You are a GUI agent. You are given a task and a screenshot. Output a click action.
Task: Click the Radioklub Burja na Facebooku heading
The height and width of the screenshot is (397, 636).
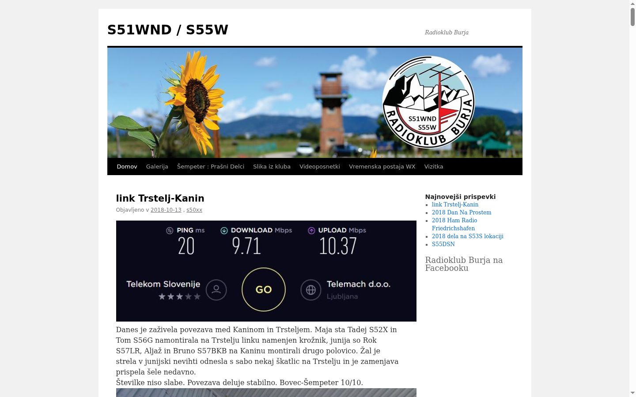[x=464, y=264]
